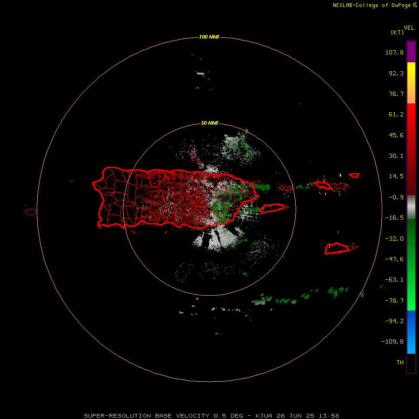The height and width of the screenshot is (419, 419).
Task: Click the 76.7 legend value
Action: (396, 94)
